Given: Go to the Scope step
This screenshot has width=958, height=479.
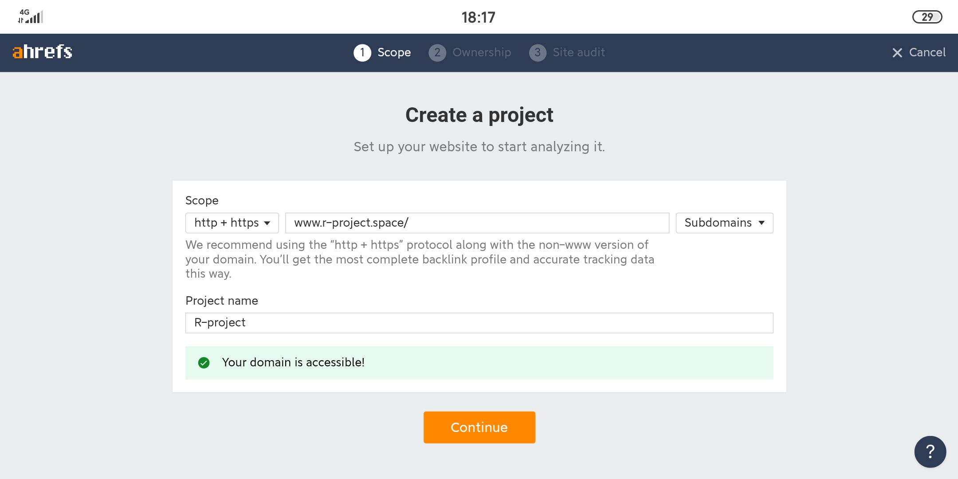Looking at the screenshot, I should pyautogui.click(x=394, y=52).
